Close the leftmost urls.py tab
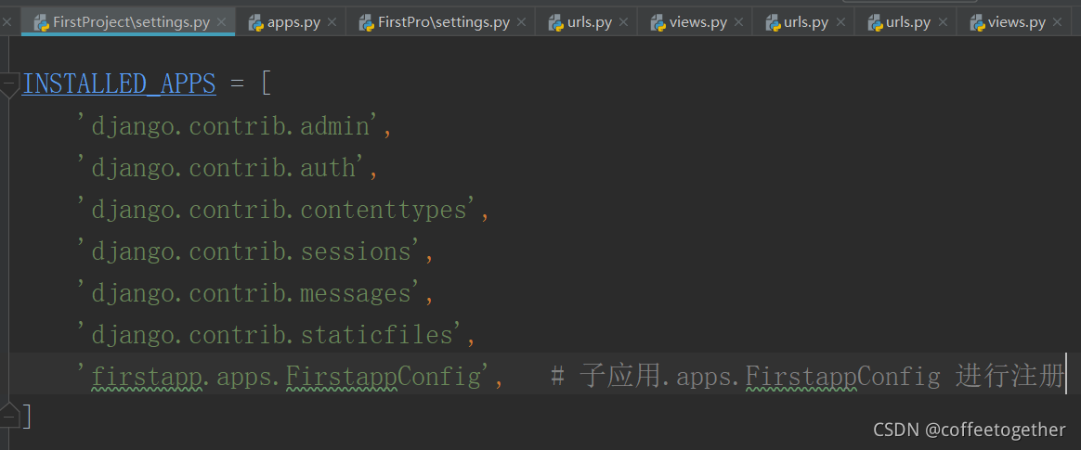1081x450 pixels. tap(623, 22)
